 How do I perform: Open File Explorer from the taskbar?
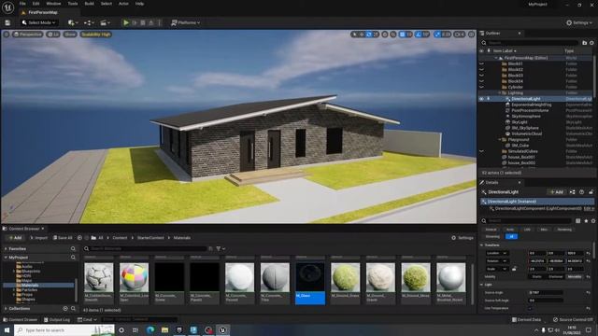click(164, 329)
